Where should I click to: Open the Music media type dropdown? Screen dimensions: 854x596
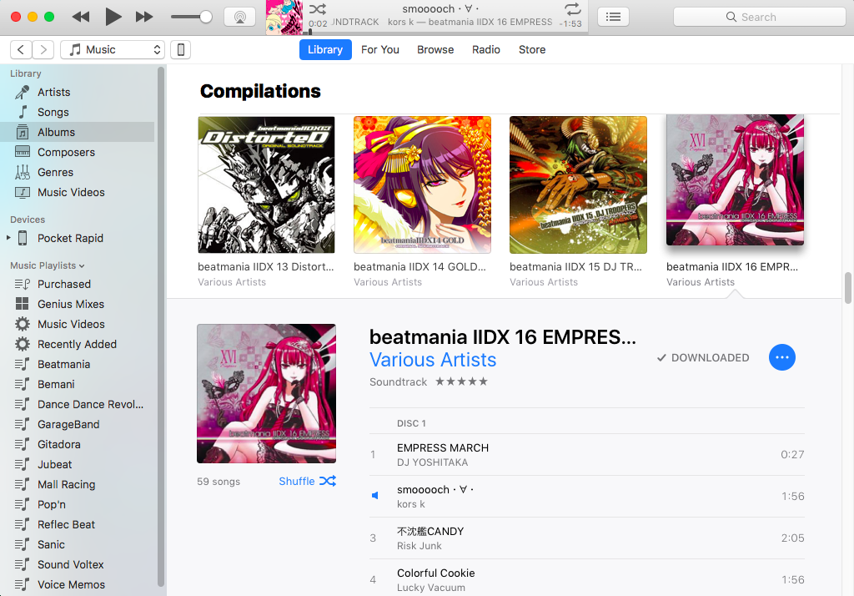113,49
